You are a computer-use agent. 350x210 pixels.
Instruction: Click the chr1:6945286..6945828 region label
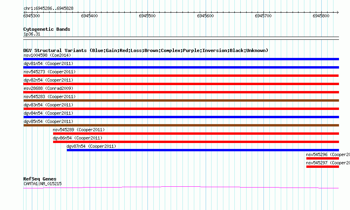coord(48,9)
